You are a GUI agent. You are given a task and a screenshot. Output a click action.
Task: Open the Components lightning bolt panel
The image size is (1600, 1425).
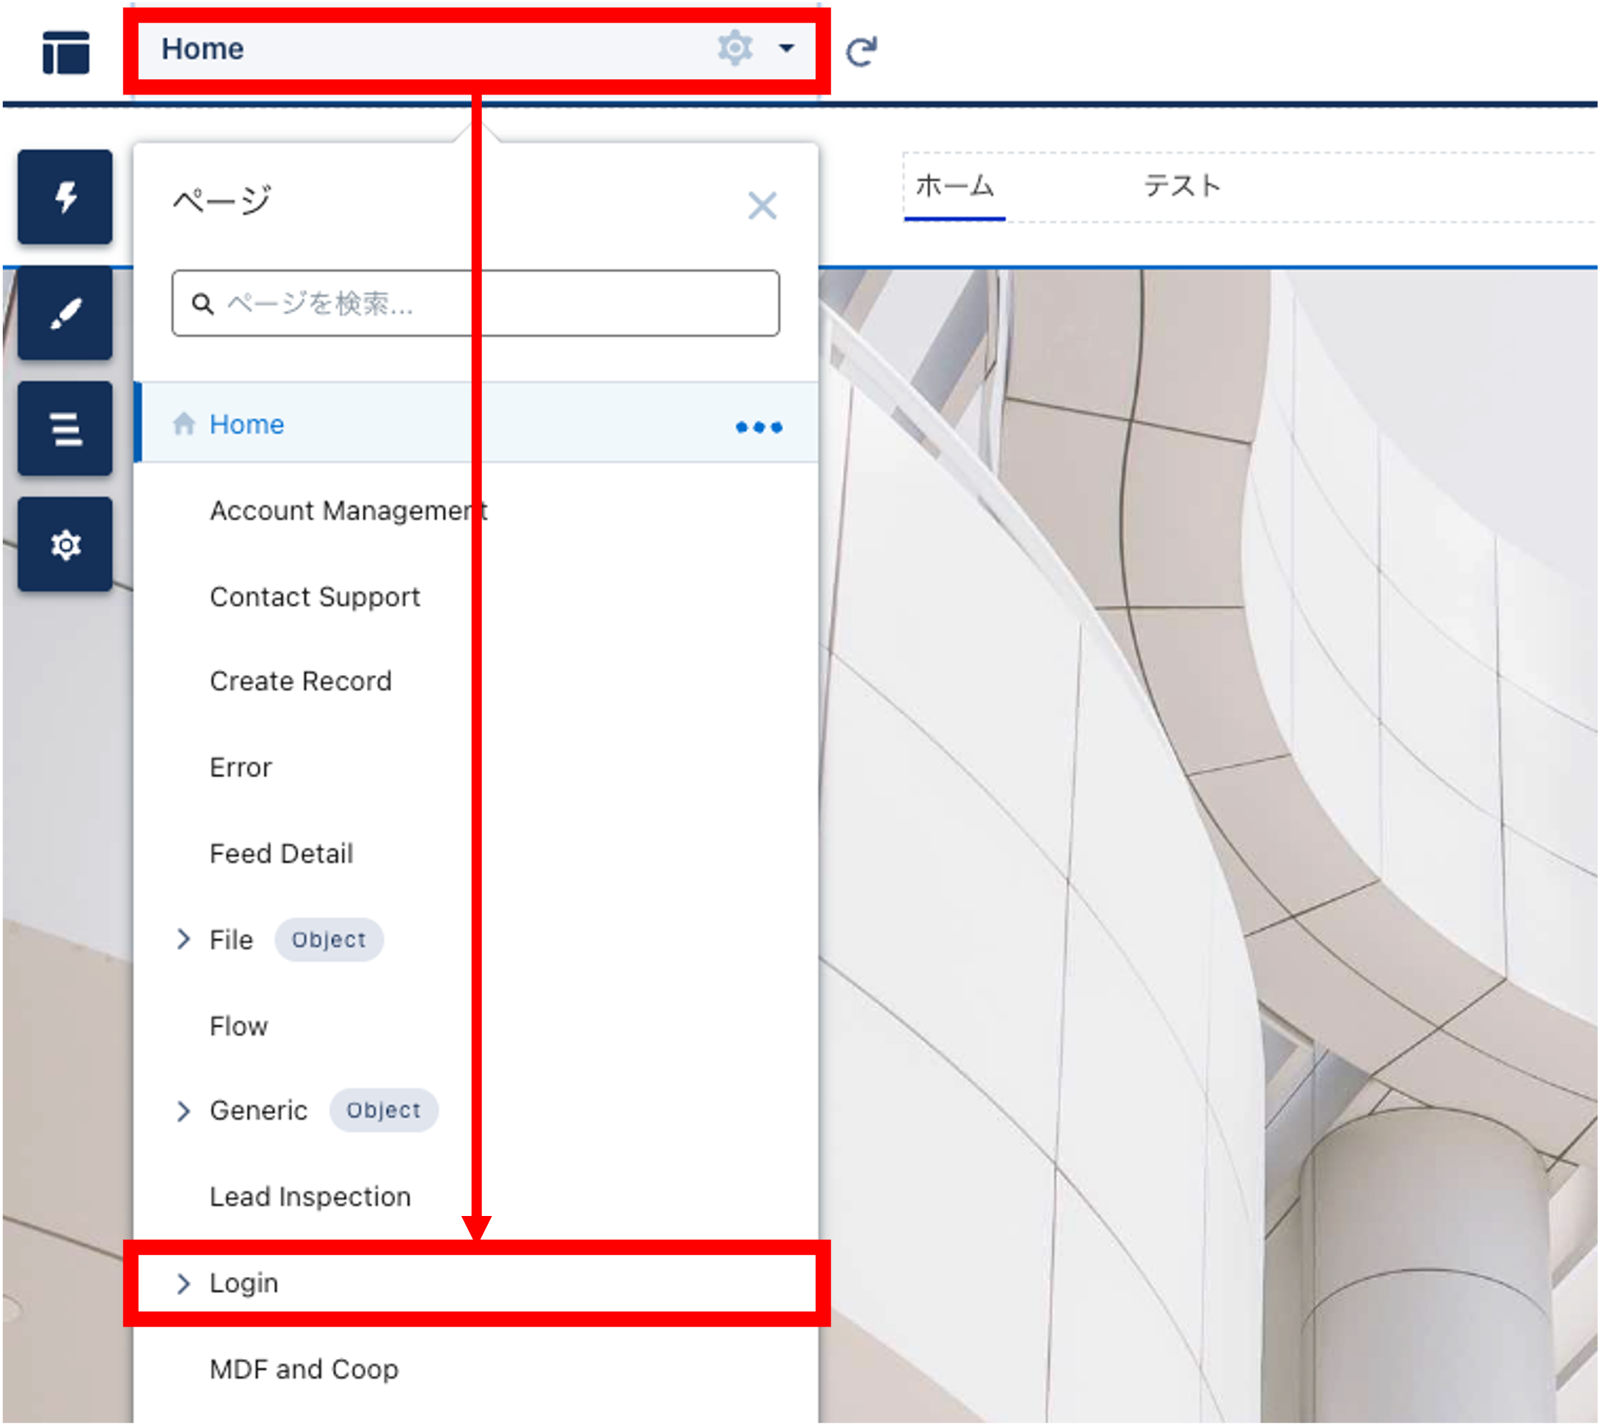point(65,197)
